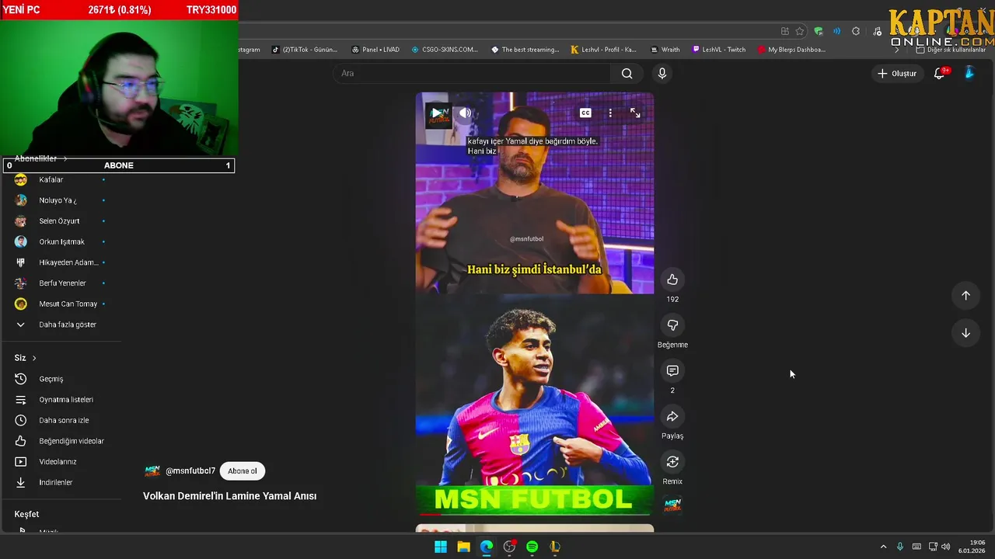Start voice search with microphone
Image resolution: width=995 pixels, height=559 pixels.
click(662, 73)
